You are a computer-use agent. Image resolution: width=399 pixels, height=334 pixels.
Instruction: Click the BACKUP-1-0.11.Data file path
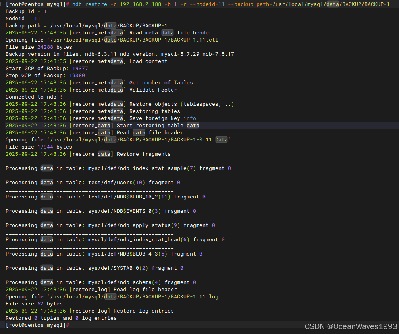pos(139,140)
